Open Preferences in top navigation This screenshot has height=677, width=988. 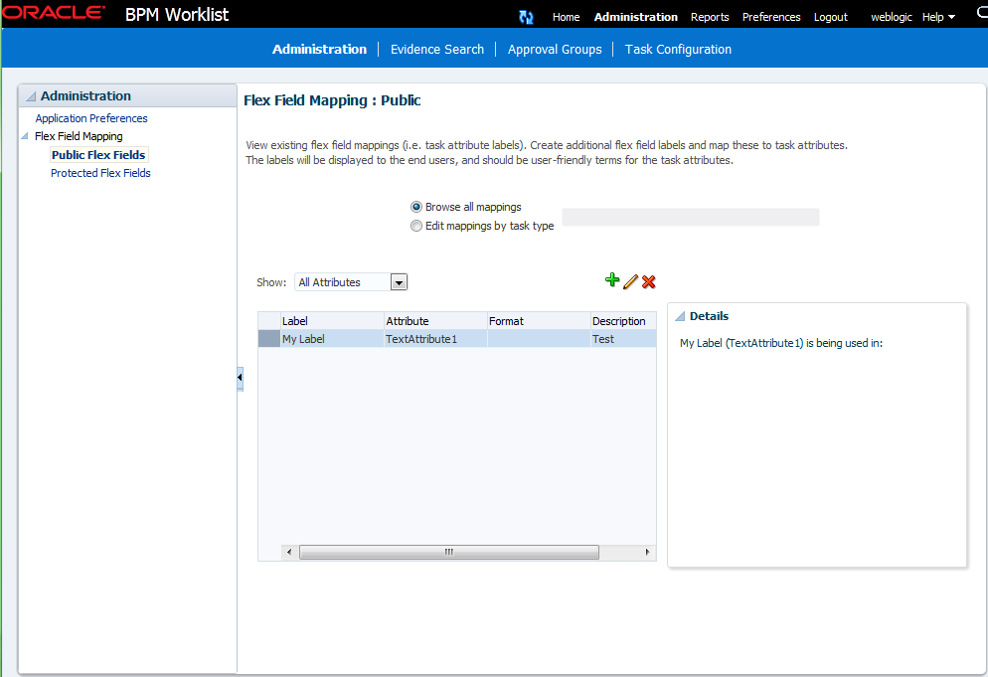click(771, 17)
